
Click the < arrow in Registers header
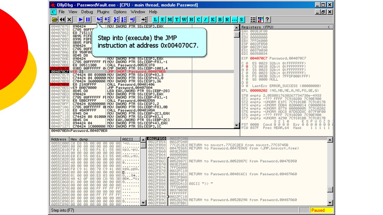[x=329, y=27]
